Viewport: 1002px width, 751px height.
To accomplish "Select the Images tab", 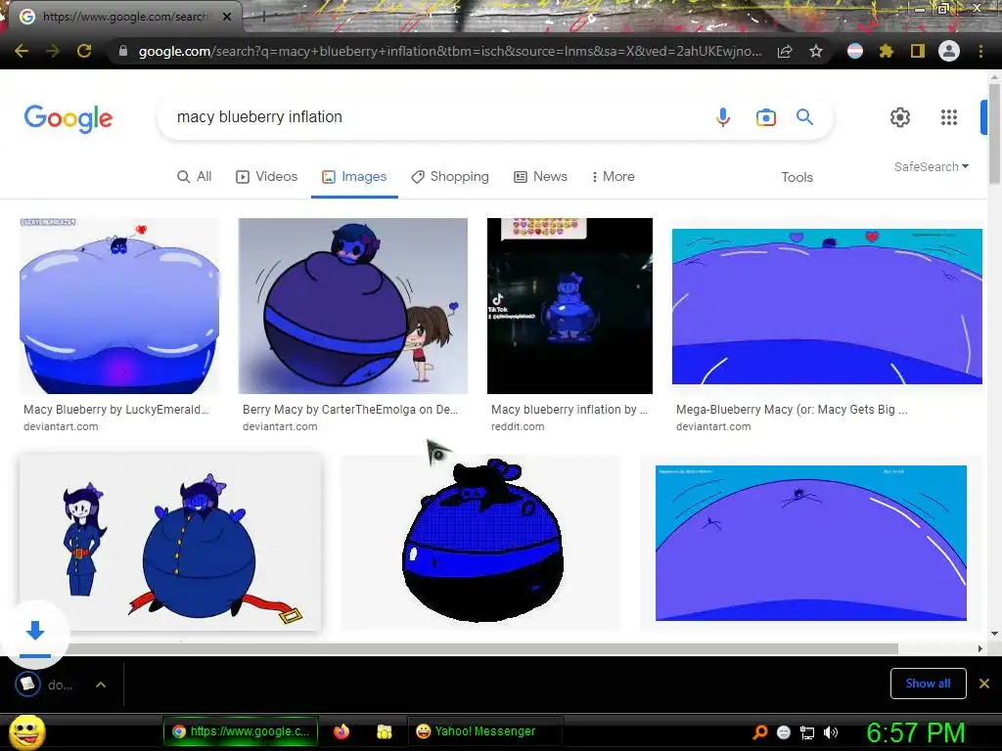I will [x=354, y=176].
